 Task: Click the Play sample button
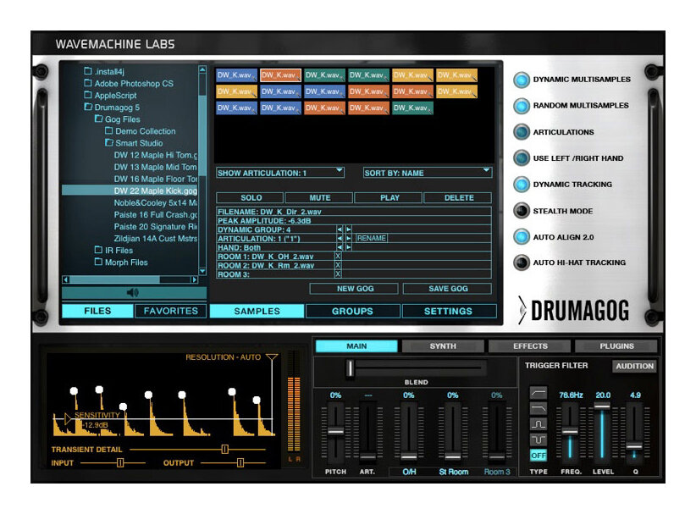click(389, 197)
